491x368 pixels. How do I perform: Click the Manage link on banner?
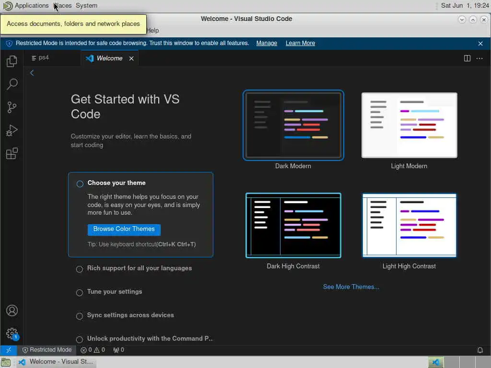tap(267, 43)
